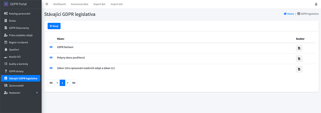Click the Nový button
This screenshot has height=113, width=321.
54,26
